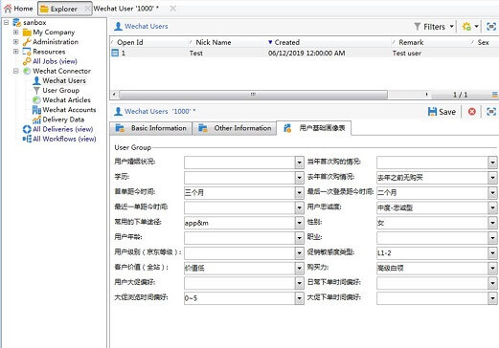Open All Deliveries (view) link
The image size is (499, 348).
[62, 129]
